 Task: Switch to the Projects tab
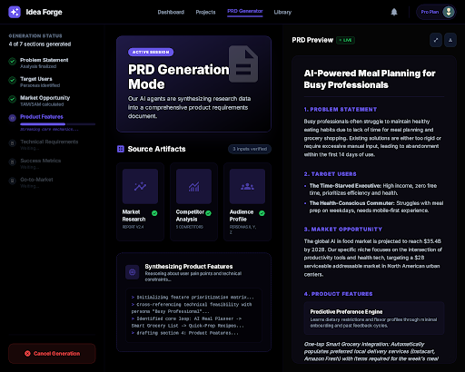tap(205, 12)
